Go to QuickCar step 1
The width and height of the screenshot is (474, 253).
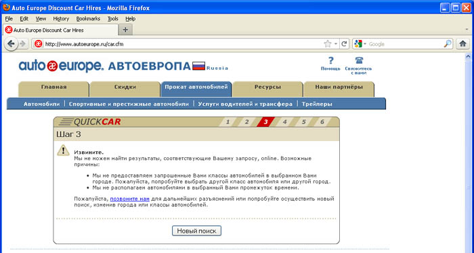coord(228,122)
